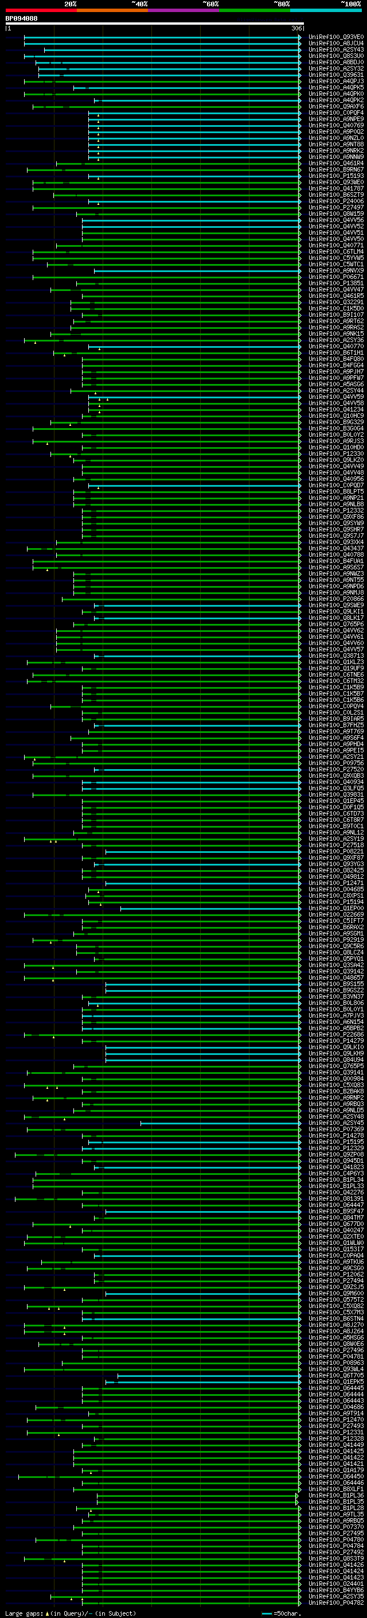Select the UniRef100_Q9XQB3 label
Viewport: 367px width, 1618px height.
[336, 776]
